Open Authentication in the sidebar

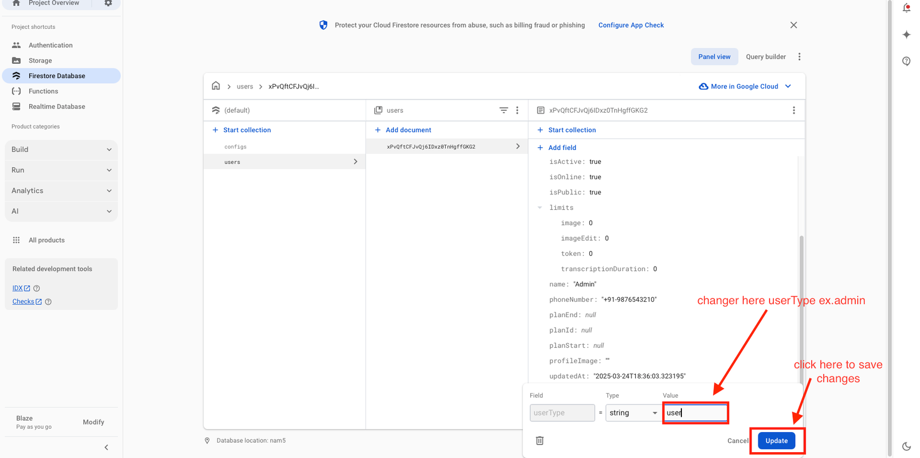(51, 45)
